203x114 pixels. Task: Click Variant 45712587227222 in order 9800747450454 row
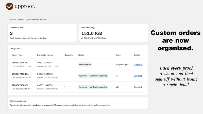47,78
